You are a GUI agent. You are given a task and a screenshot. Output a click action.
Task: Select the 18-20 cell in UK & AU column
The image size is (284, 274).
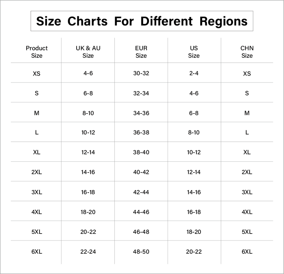point(88,212)
